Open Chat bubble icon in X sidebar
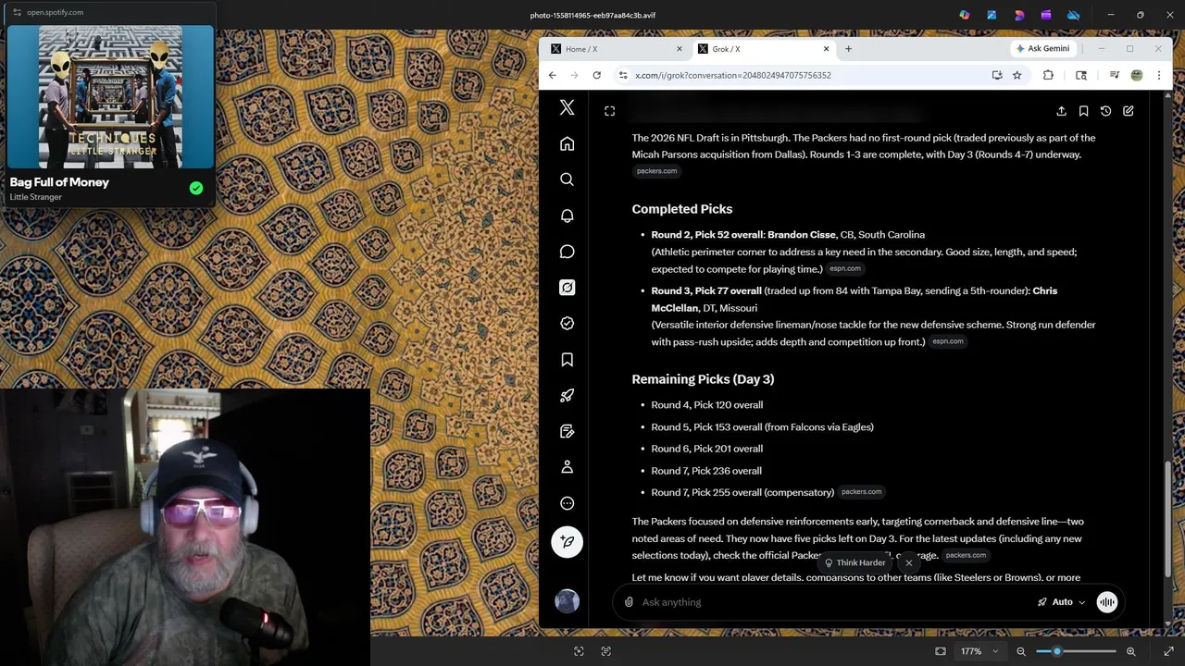Screen dimensions: 1185x666 [x=567, y=252]
